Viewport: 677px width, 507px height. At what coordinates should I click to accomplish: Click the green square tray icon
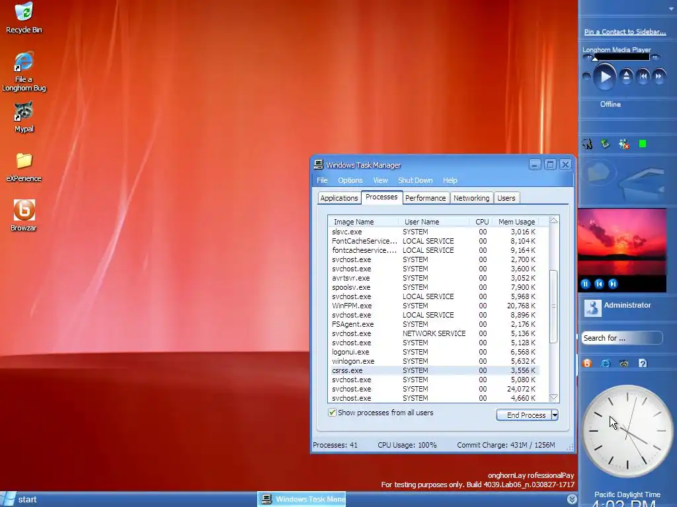pyautogui.click(x=643, y=144)
